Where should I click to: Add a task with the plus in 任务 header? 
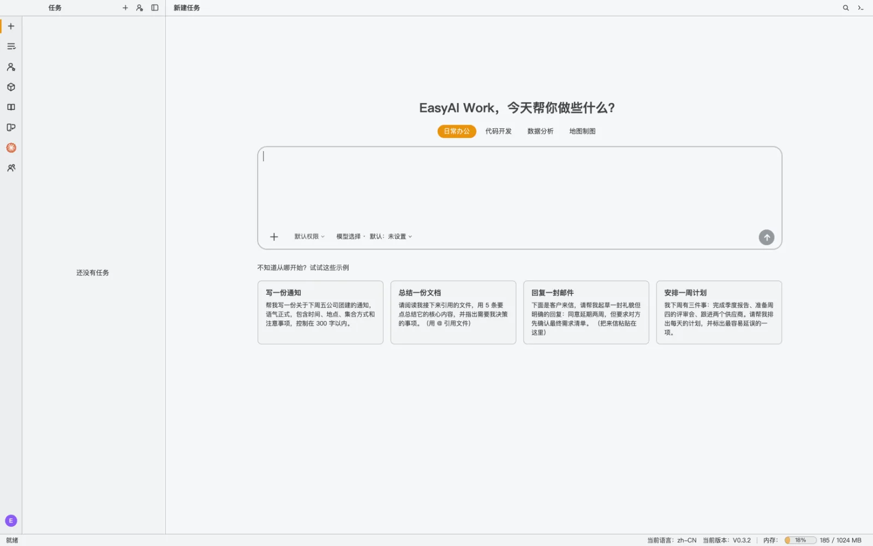(125, 8)
